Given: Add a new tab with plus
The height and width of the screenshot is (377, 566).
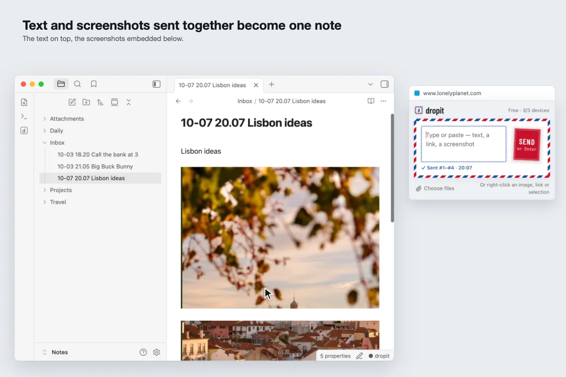Looking at the screenshot, I should (271, 84).
